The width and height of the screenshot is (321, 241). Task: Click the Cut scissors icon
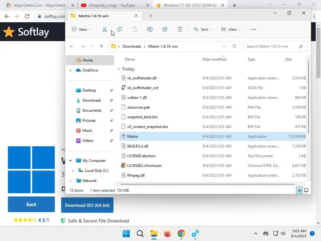pos(105,29)
